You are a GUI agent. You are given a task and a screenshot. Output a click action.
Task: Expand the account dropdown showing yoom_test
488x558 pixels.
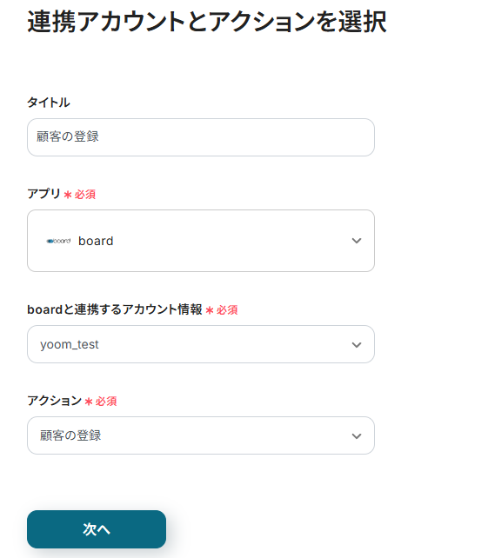[201, 344]
